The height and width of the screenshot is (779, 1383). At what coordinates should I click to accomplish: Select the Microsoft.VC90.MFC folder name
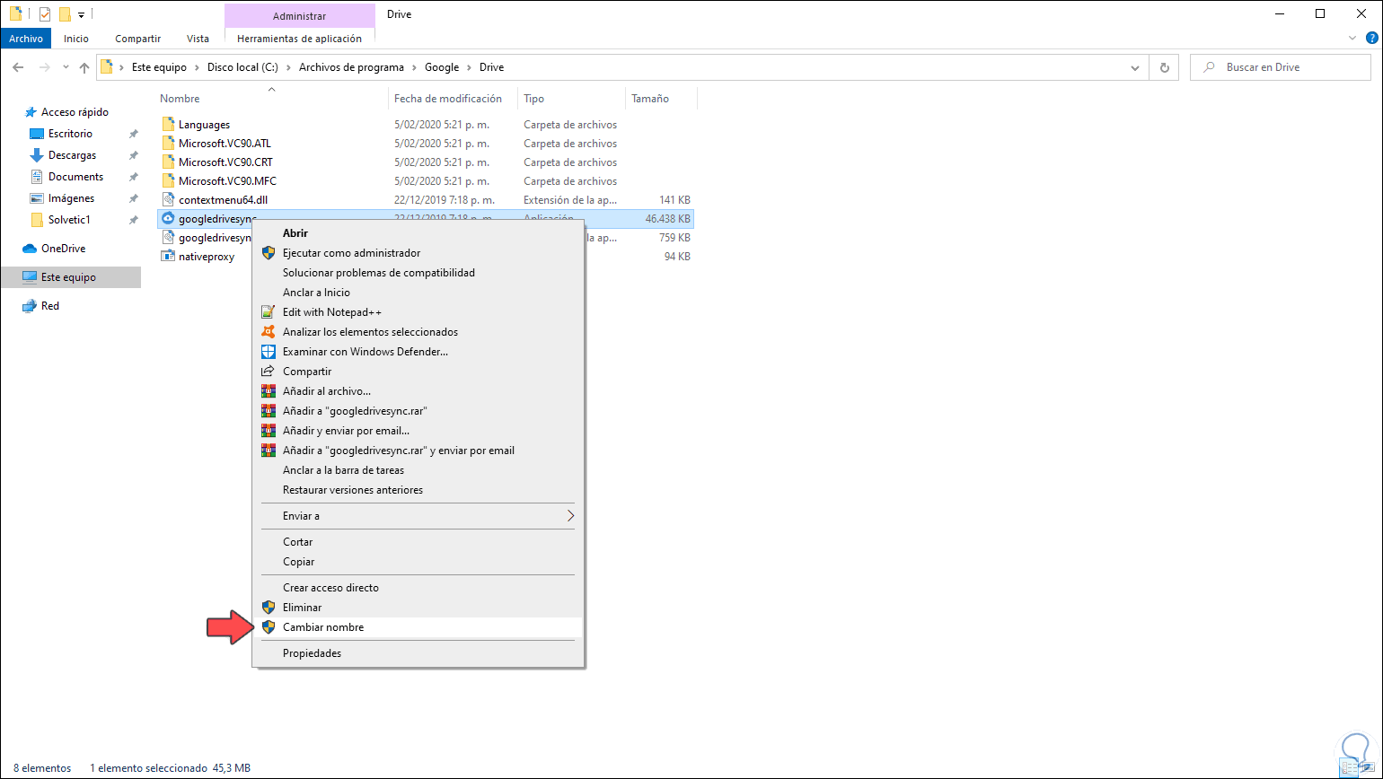[227, 181]
